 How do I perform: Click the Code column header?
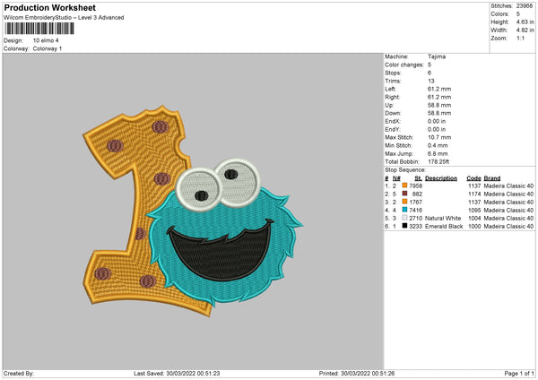point(473,177)
